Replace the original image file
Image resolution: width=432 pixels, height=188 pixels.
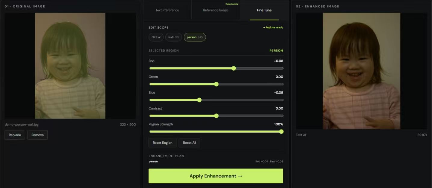15,135
